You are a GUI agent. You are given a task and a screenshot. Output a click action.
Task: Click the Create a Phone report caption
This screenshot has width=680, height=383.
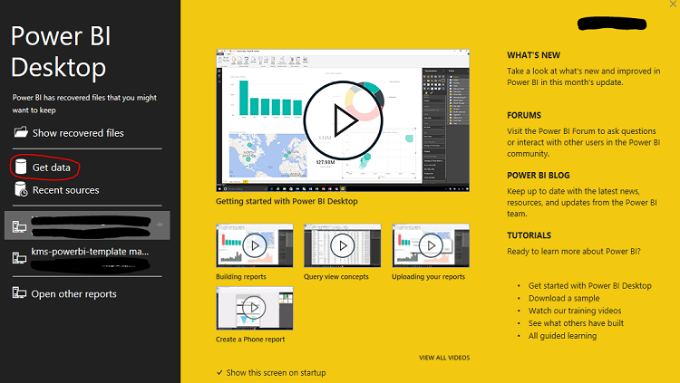click(250, 340)
